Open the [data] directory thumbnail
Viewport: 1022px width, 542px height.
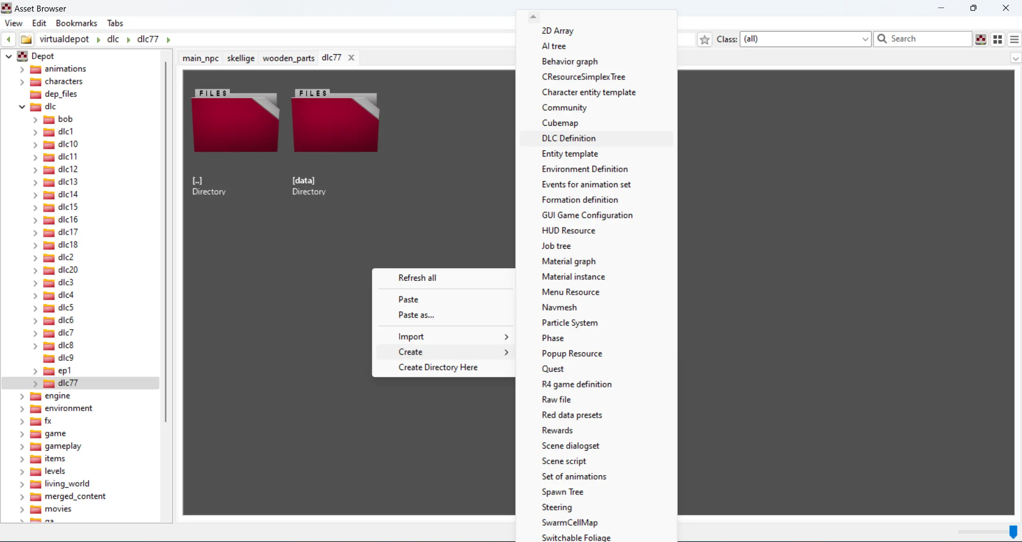[x=336, y=121]
